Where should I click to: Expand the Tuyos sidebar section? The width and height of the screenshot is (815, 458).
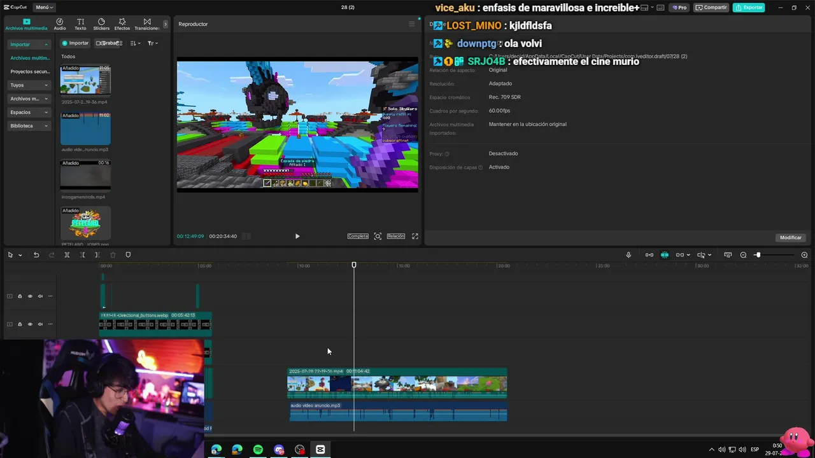tap(29, 85)
